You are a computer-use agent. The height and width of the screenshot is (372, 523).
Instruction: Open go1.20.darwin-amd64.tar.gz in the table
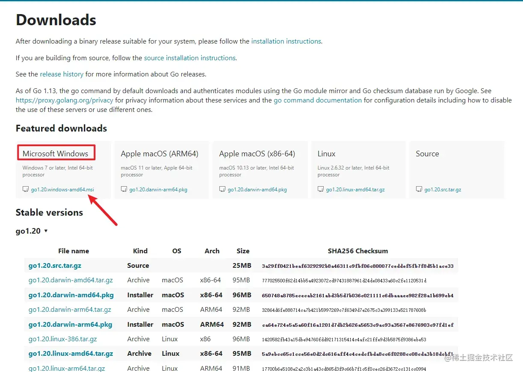[x=71, y=280]
